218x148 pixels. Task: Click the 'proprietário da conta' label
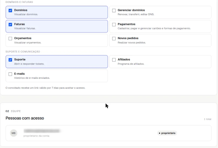tap(36, 136)
